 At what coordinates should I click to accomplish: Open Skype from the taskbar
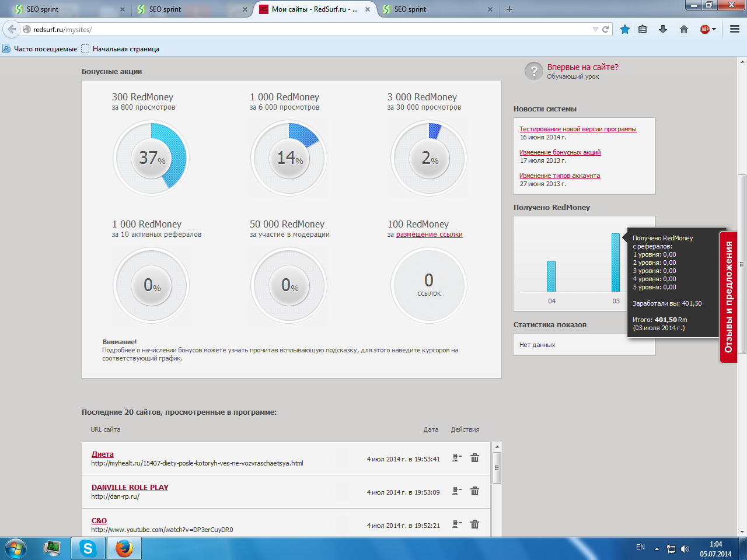(x=88, y=548)
